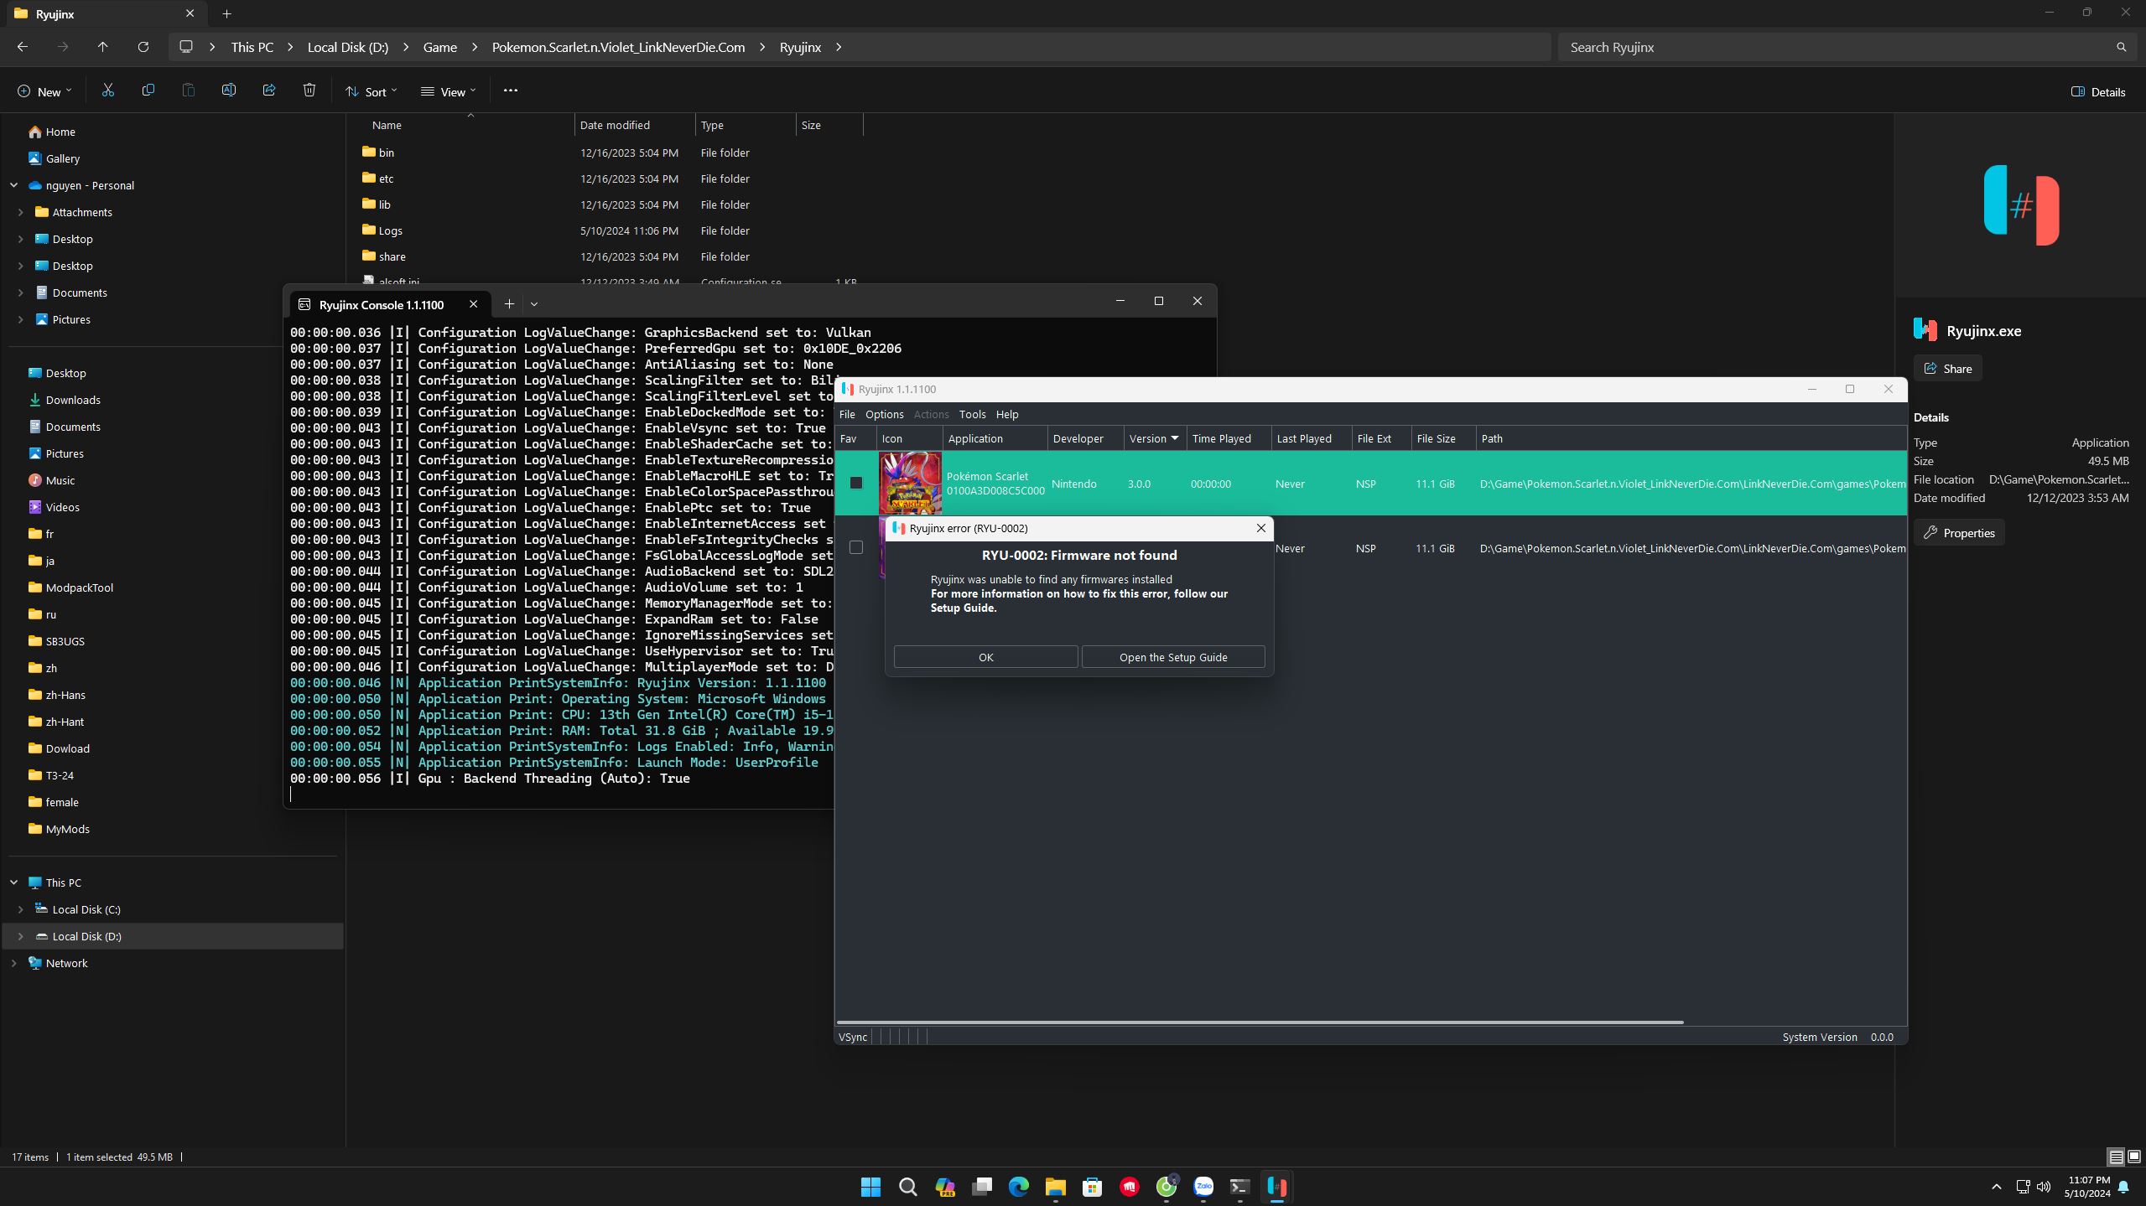
Task: Open a new console tab with plus icon
Action: [508, 304]
